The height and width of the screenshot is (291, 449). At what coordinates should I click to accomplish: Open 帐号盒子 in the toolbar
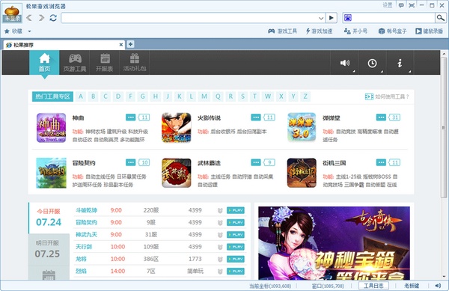[393, 31]
